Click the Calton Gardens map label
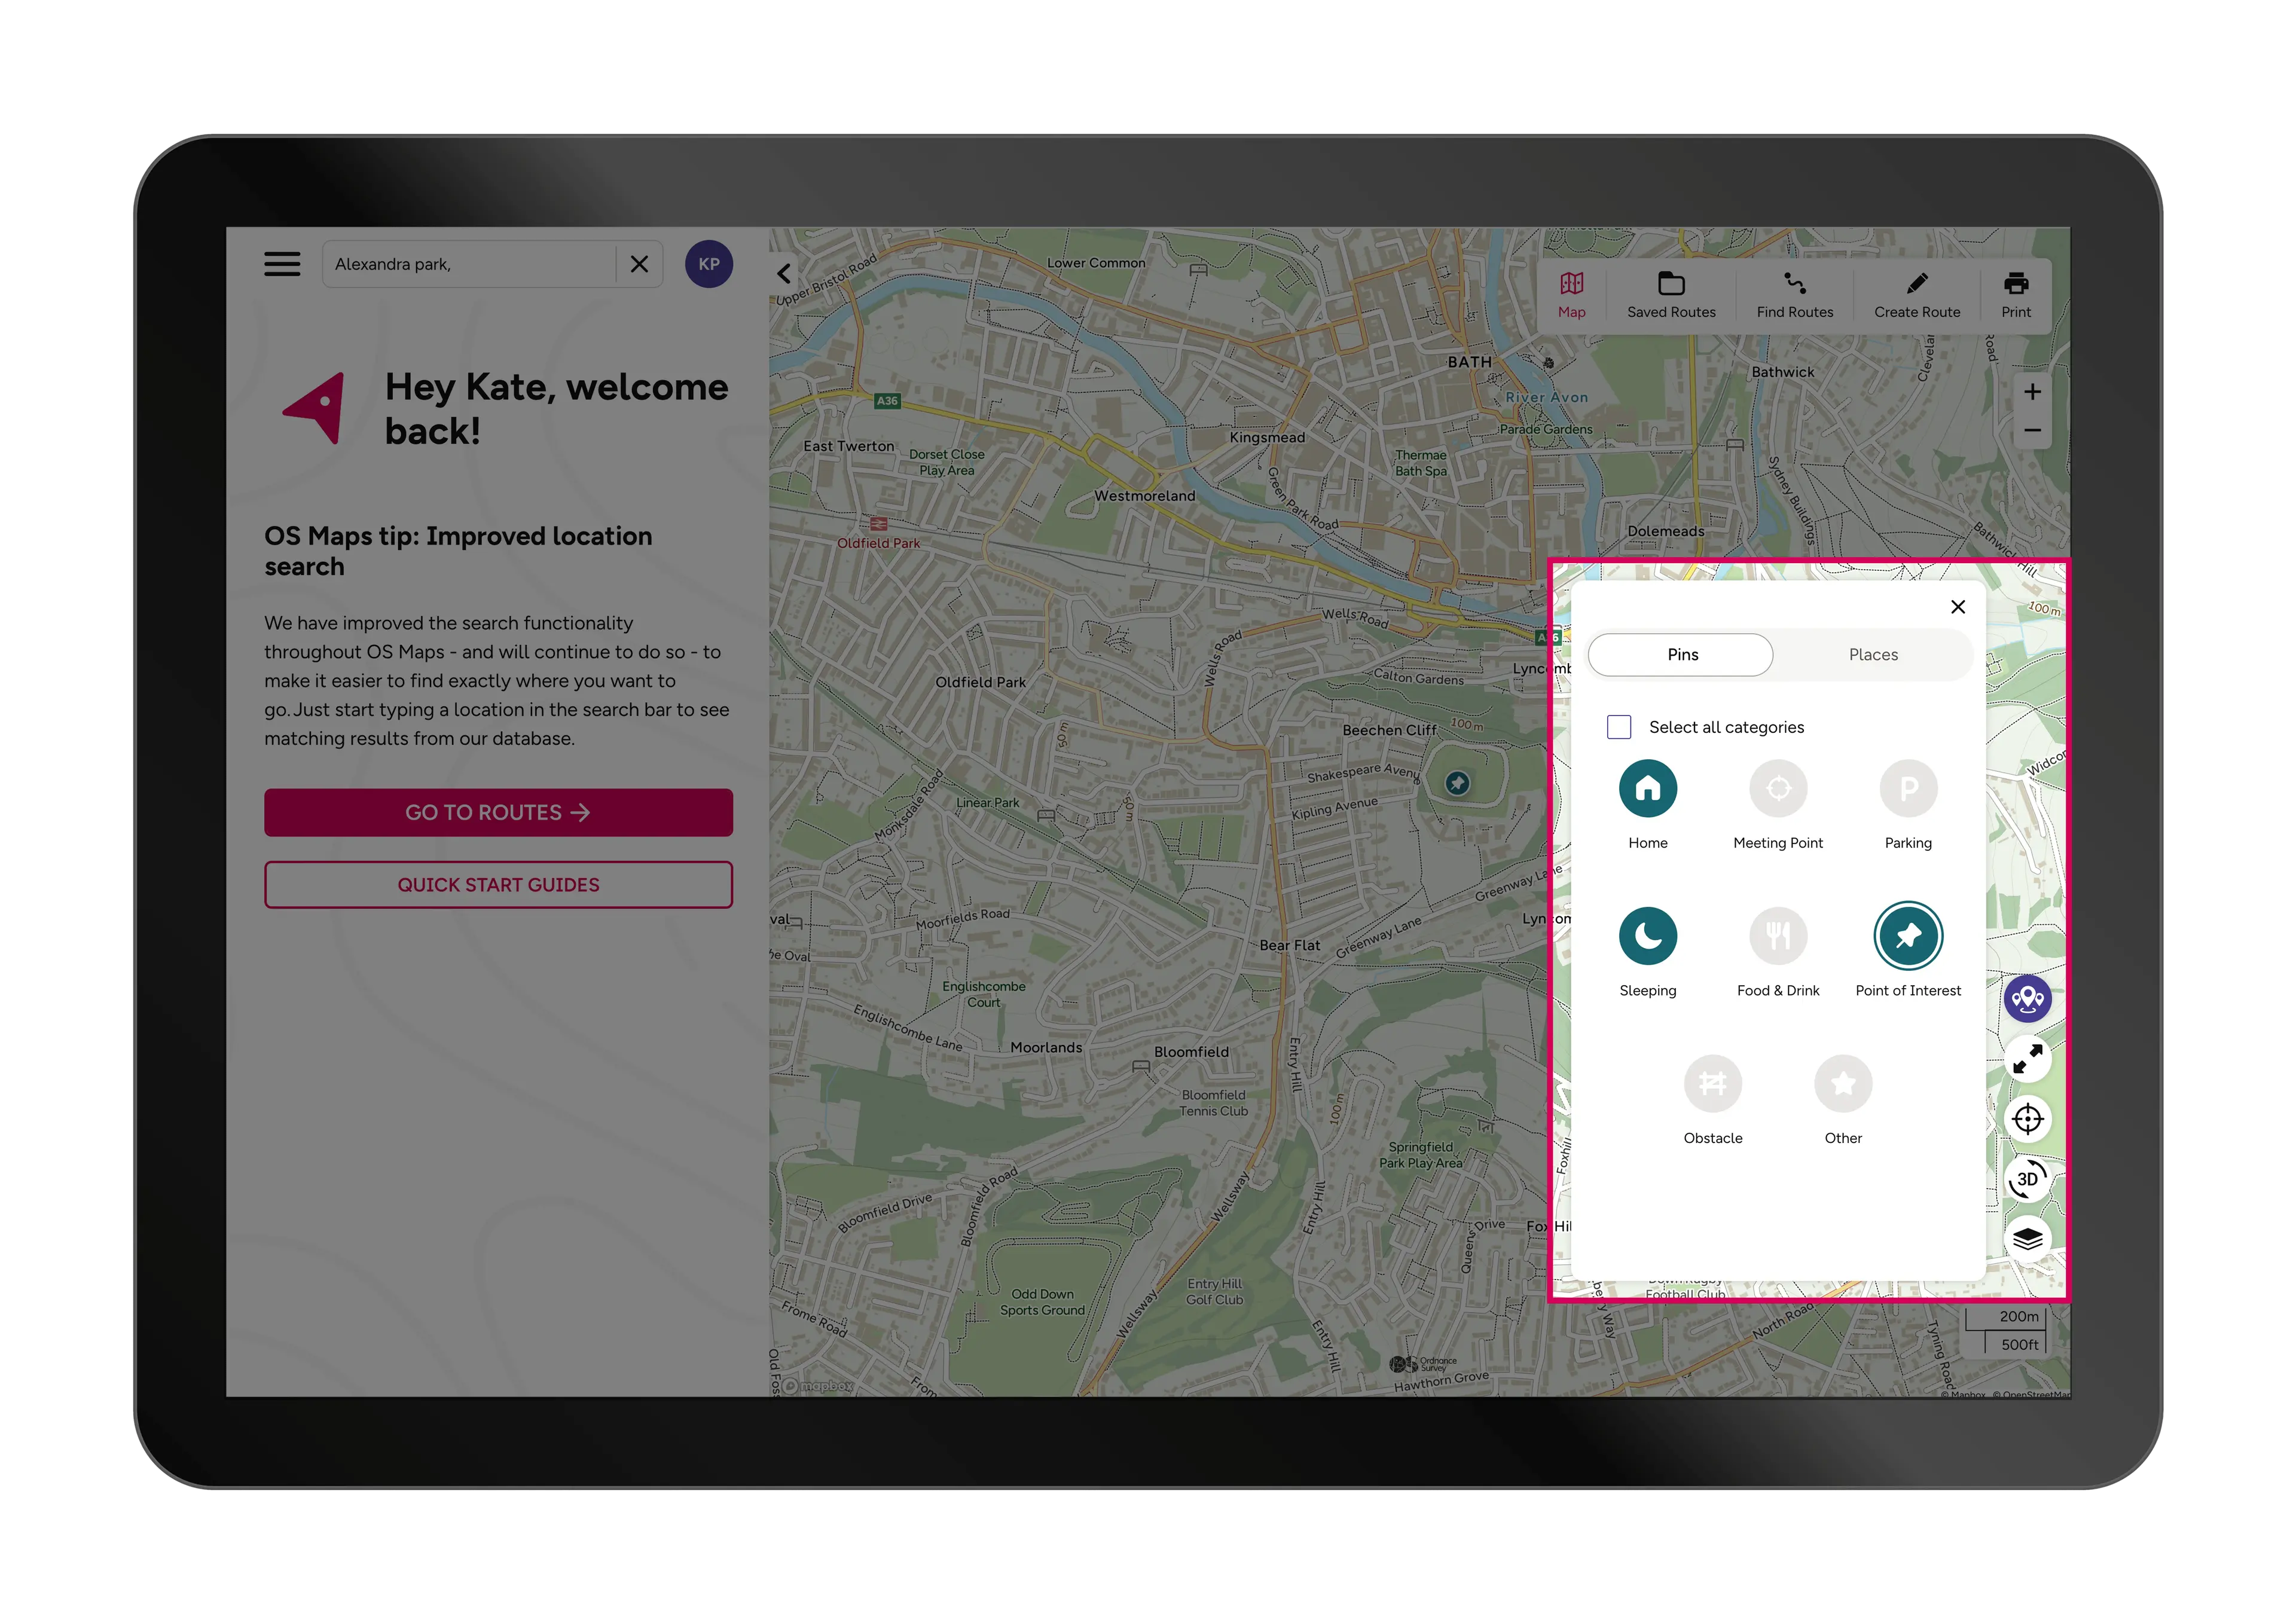Image resolution: width=2296 pixels, height=1623 pixels. point(1418,677)
